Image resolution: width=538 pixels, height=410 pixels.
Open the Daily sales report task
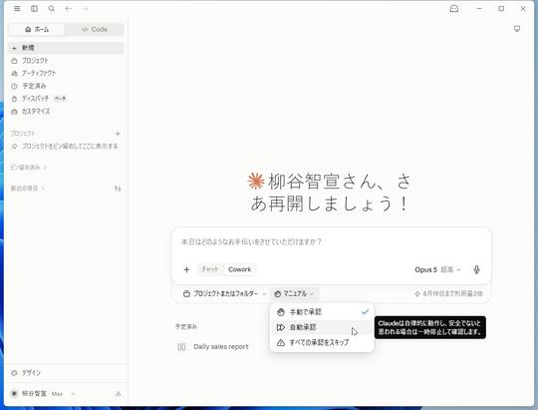[221, 347]
